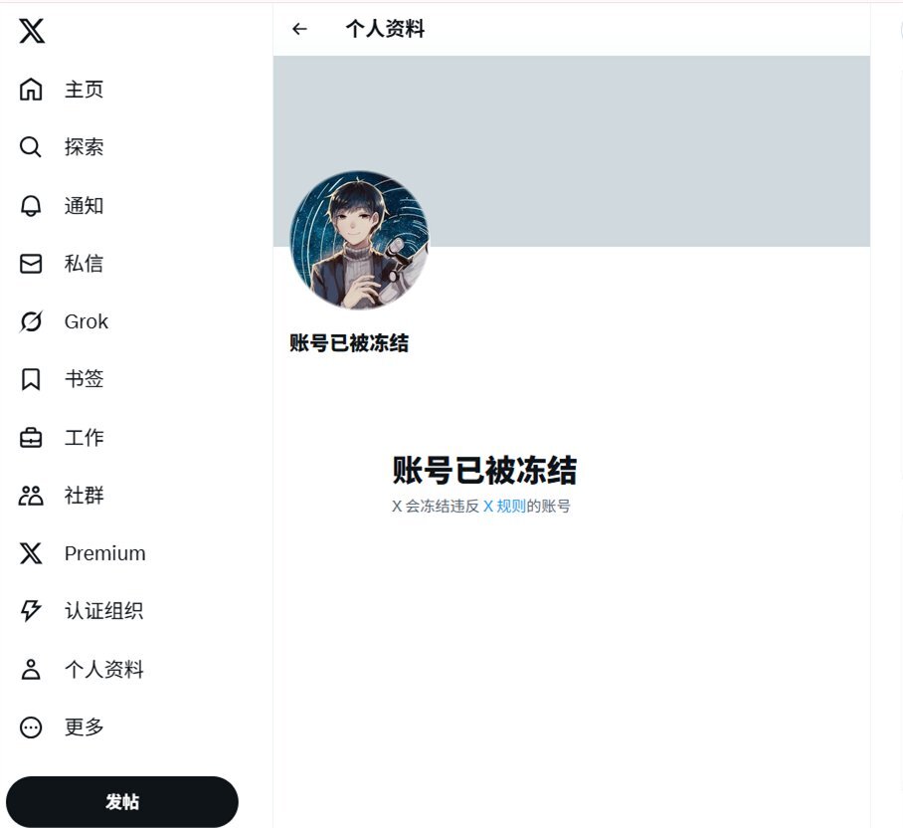
Task: Open the profile person icon
Action: pos(31,669)
